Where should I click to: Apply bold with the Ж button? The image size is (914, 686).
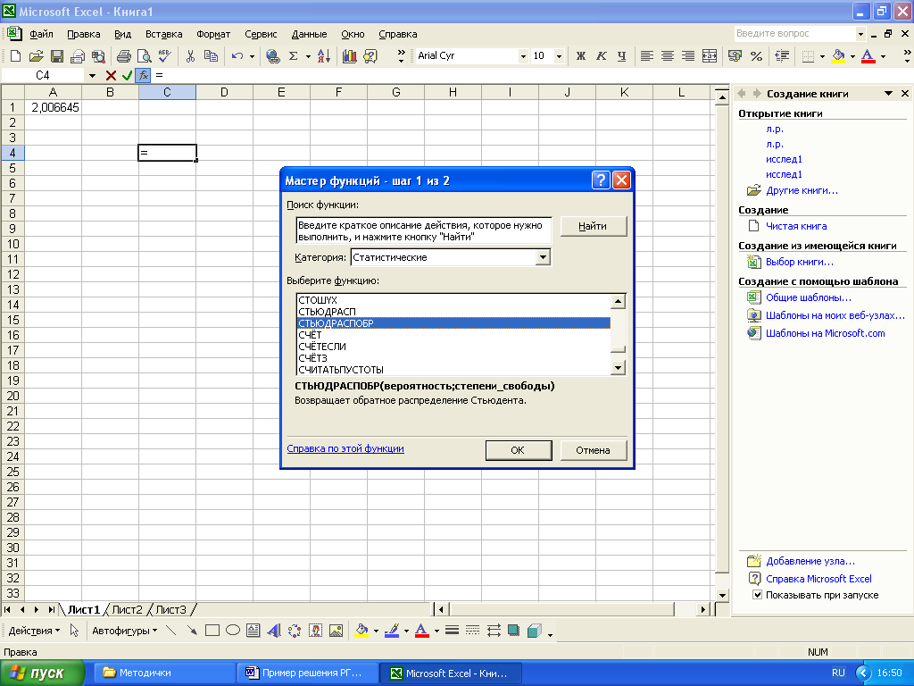point(580,56)
